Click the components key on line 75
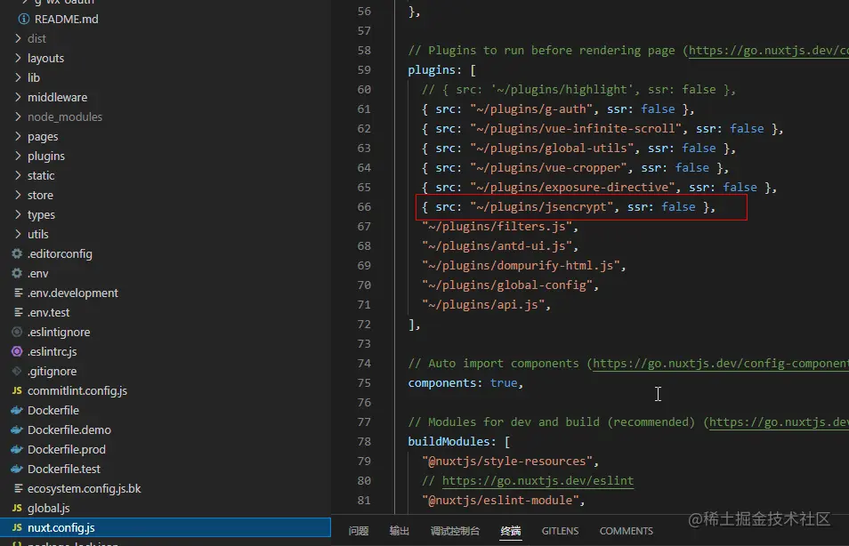Screen dimensions: 849x546 click(x=441, y=383)
